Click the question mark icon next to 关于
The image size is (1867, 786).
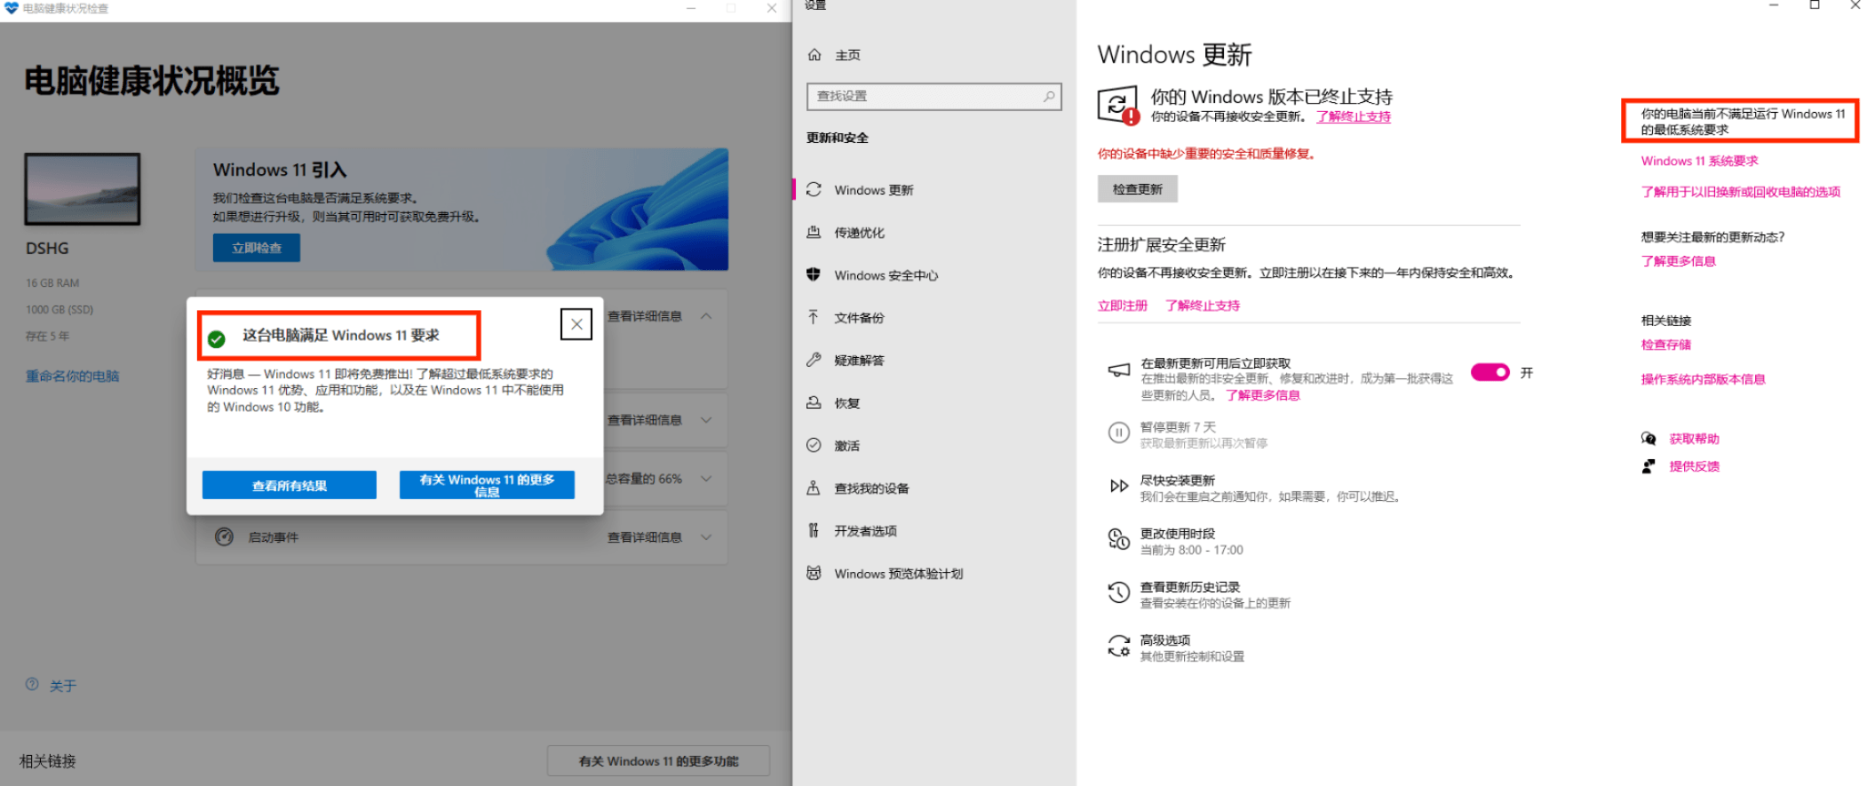pyautogui.click(x=32, y=685)
